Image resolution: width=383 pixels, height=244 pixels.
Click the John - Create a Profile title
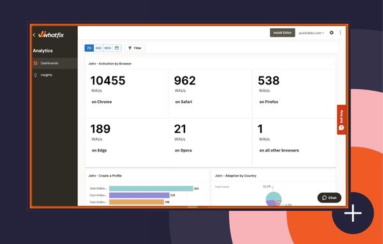[x=105, y=176]
